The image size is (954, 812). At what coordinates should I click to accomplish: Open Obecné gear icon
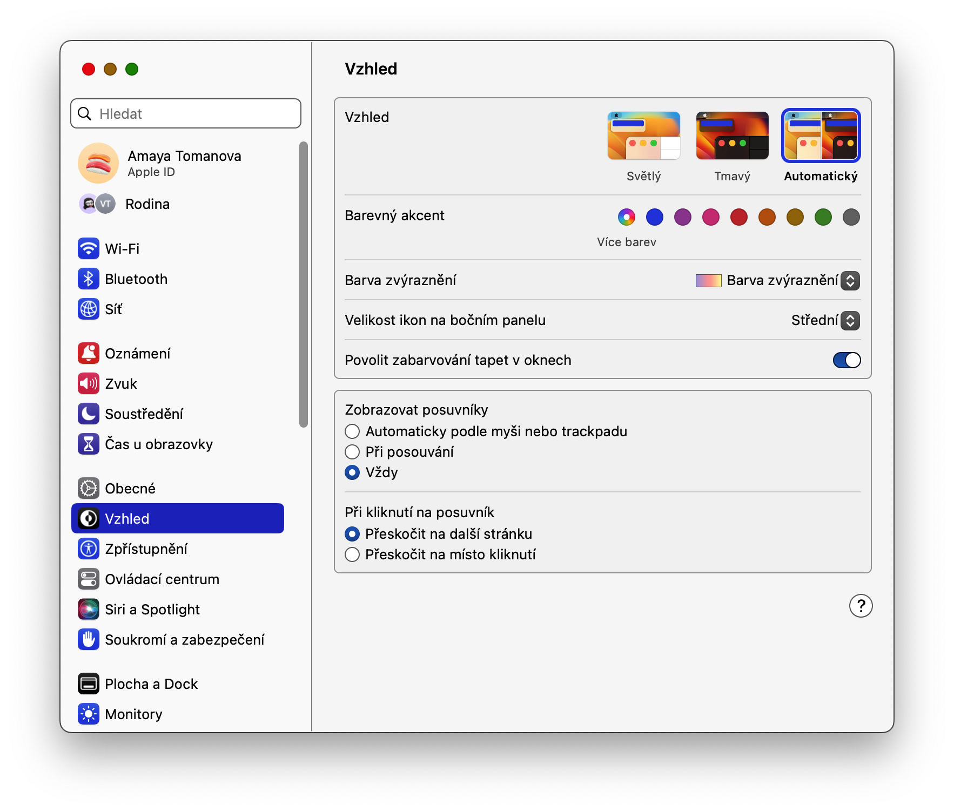(89, 488)
